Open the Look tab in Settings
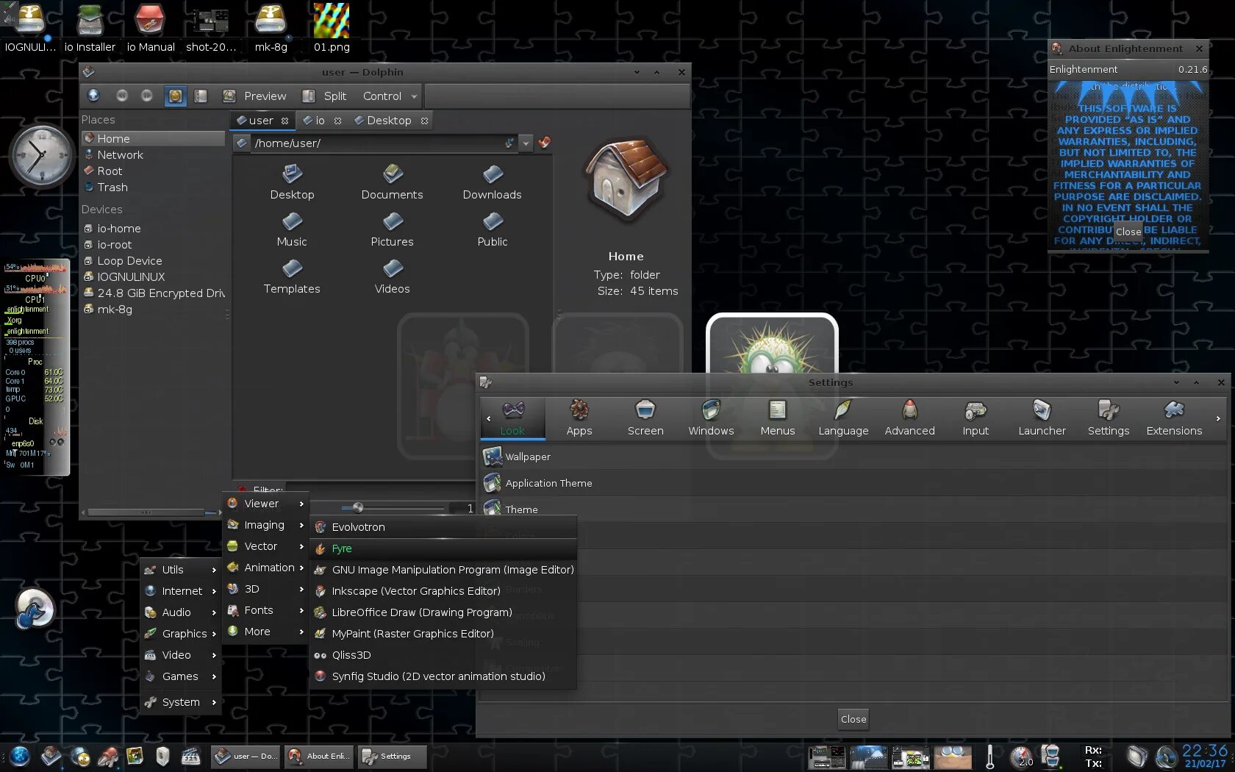 coord(512,418)
